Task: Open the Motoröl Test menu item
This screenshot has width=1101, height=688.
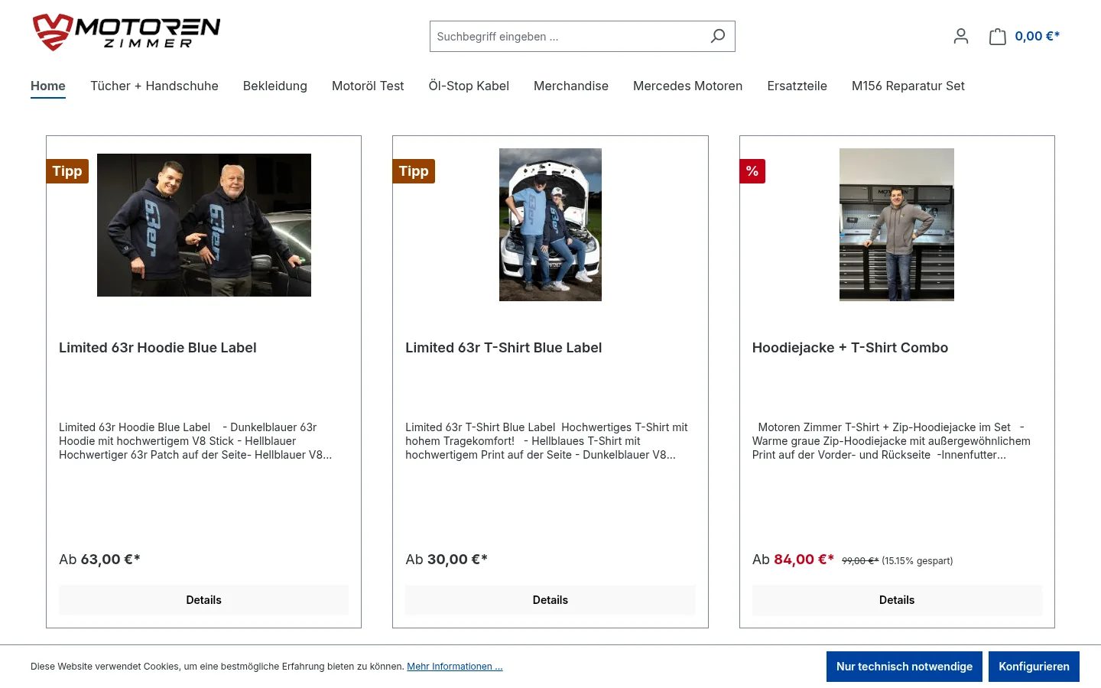Action: coord(368,86)
